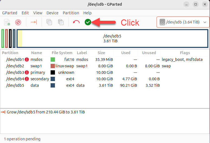Click the green Apply All Operations checkmark

[88, 22]
